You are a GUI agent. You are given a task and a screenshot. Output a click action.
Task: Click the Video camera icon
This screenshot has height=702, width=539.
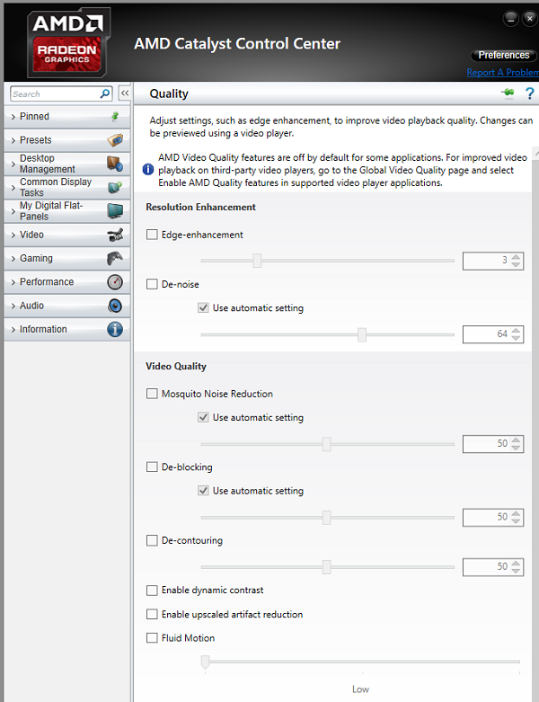(115, 235)
